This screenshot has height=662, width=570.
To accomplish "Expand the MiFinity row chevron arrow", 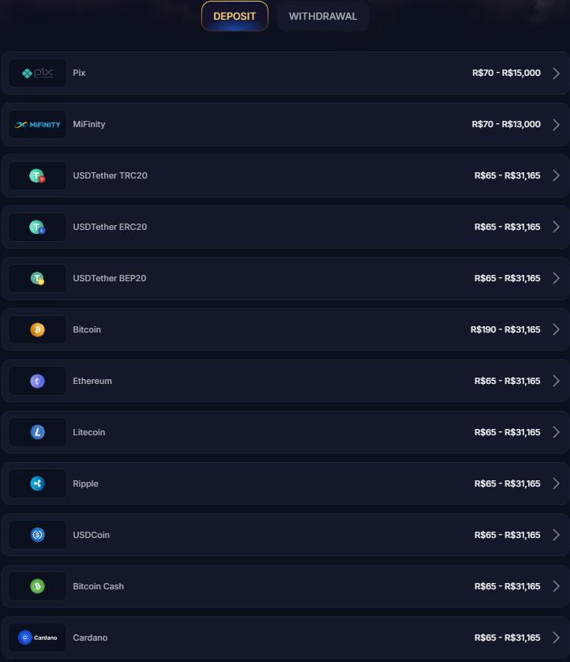I will 556,125.
